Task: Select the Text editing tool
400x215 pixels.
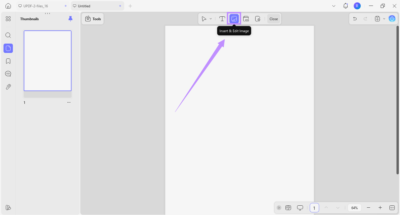Action: pos(222,18)
